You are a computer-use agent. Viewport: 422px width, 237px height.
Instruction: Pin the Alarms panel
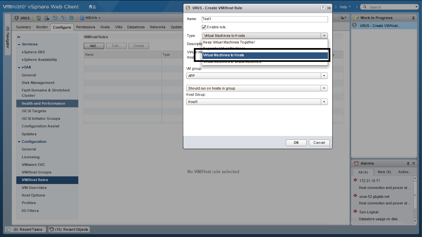(x=408, y=163)
